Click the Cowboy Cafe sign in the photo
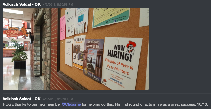The width and height of the screenshot is (211, 109). (13, 32)
